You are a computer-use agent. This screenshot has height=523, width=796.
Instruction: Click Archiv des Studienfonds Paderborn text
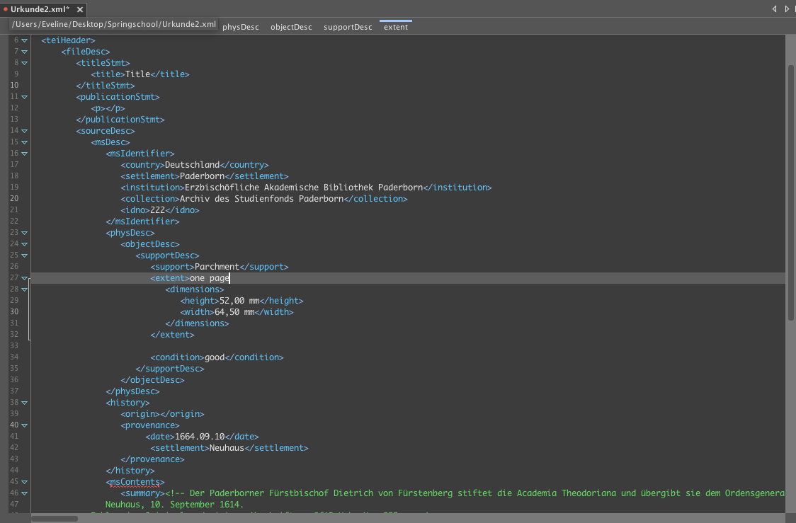click(x=261, y=199)
